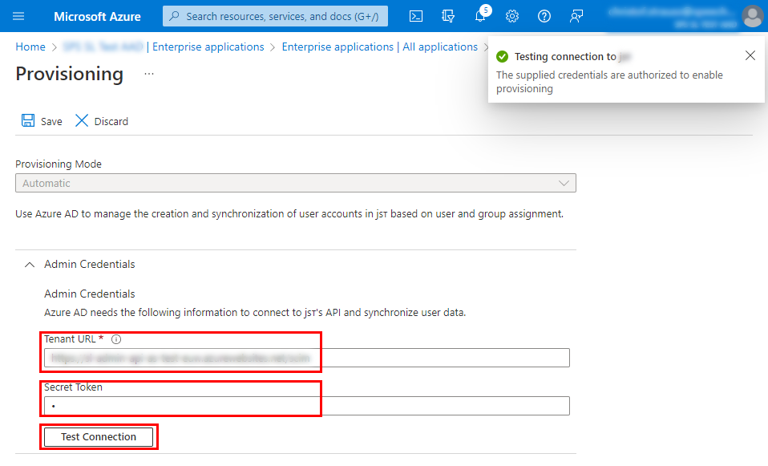
Task: Click the Azure AD needs information text
Action: click(255, 313)
